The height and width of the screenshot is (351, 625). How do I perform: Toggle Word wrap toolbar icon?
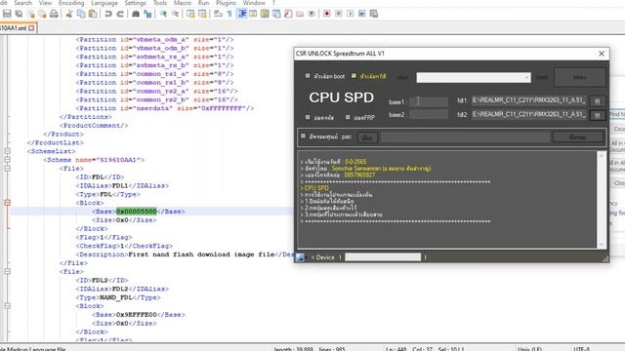click(x=218, y=14)
